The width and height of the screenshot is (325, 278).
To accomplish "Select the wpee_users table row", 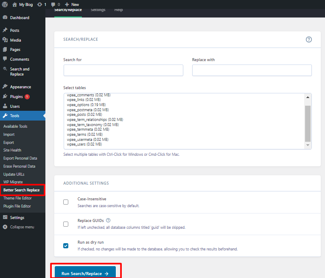I will [84, 144].
